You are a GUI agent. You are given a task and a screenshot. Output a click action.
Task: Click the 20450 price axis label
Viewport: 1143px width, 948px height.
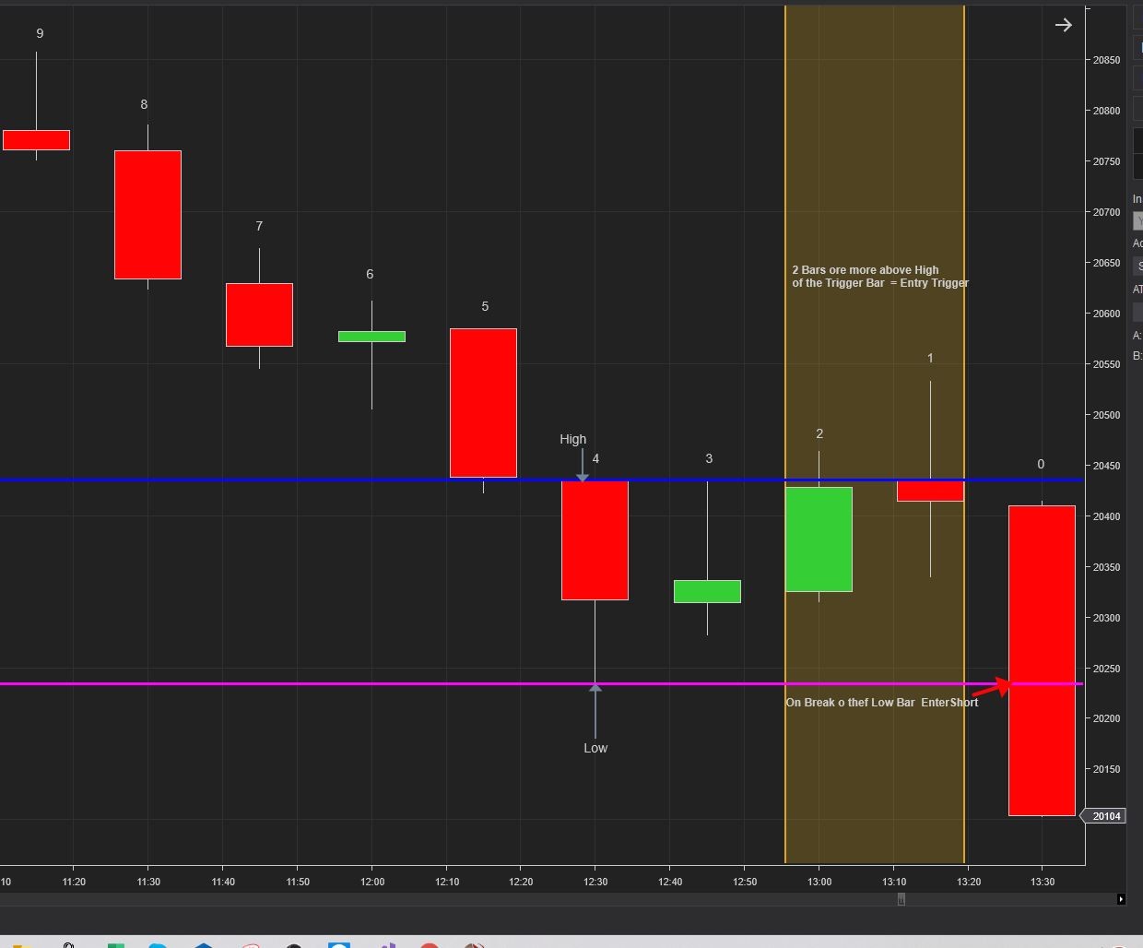coord(1107,466)
